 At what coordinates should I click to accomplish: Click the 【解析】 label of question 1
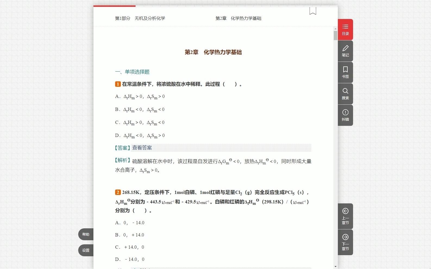[123, 160]
